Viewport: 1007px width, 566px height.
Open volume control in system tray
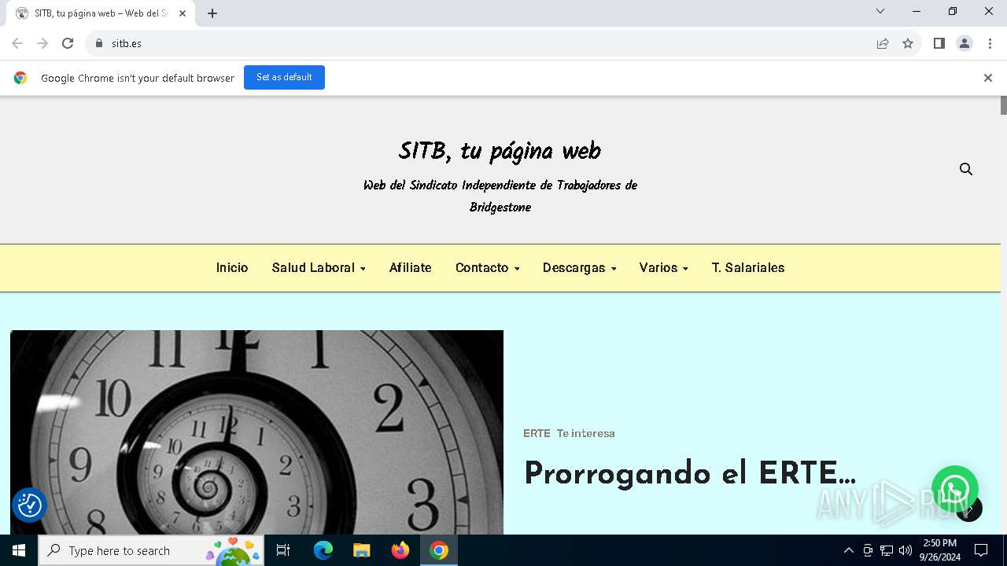(x=906, y=550)
